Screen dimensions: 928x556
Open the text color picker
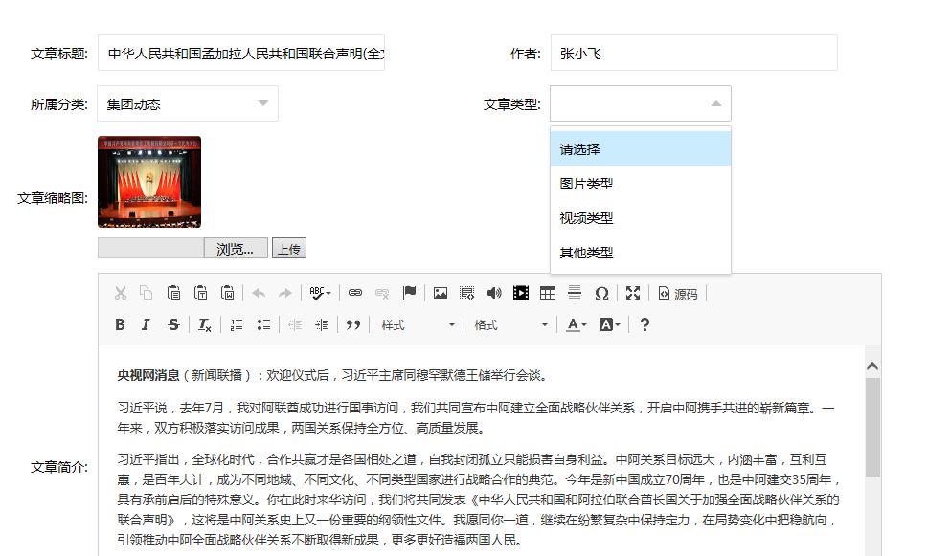tap(576, 325)
